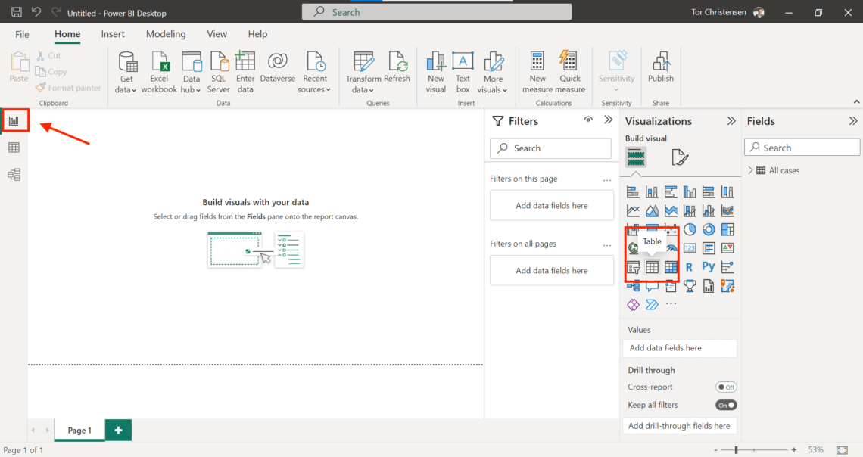Select the Table visualization icon
The image size is (863, 457).
click(x=652, y=267)
